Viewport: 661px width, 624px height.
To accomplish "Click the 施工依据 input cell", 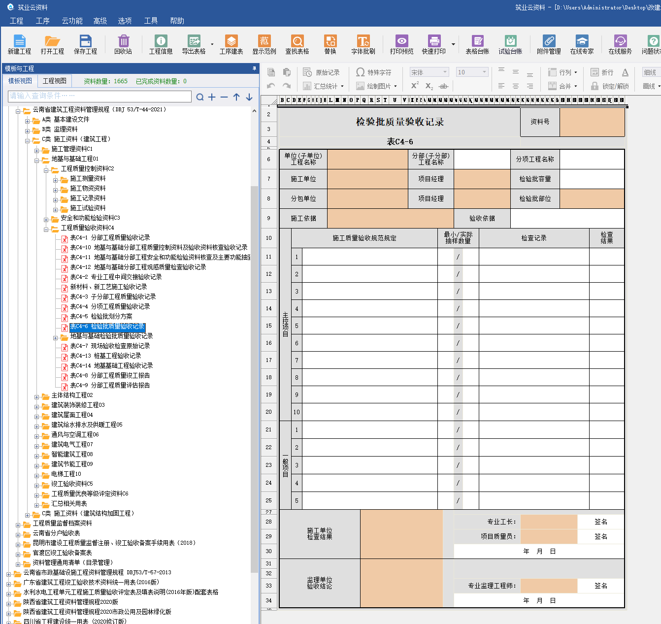I will tap(391, 218).
